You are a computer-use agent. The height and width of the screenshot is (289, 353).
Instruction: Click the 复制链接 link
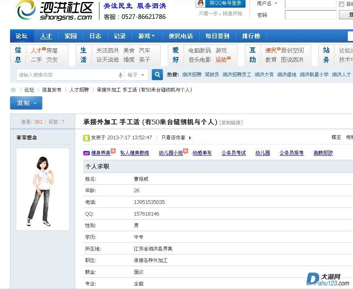point(231,122)
